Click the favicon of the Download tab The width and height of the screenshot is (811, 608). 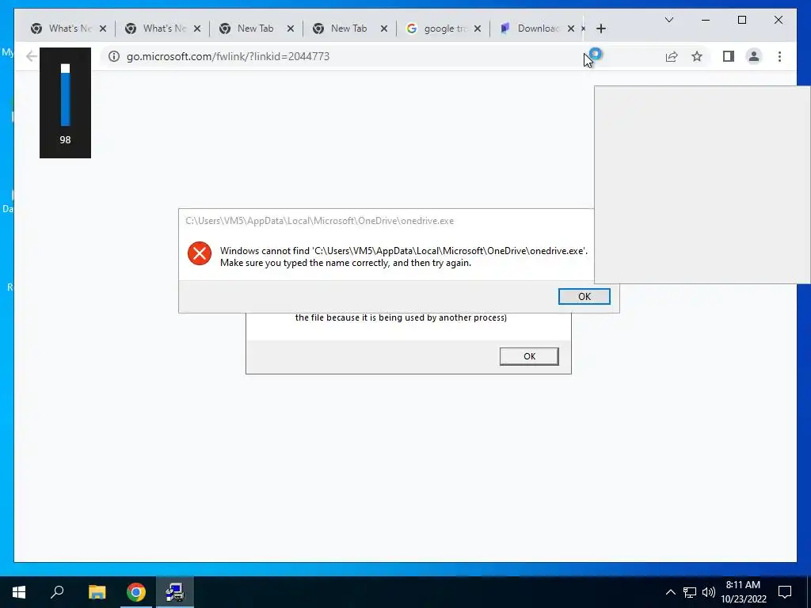(x=505, y=28)
